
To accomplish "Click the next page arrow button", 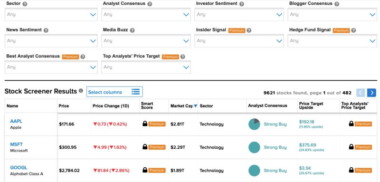I will coord(371,93).
